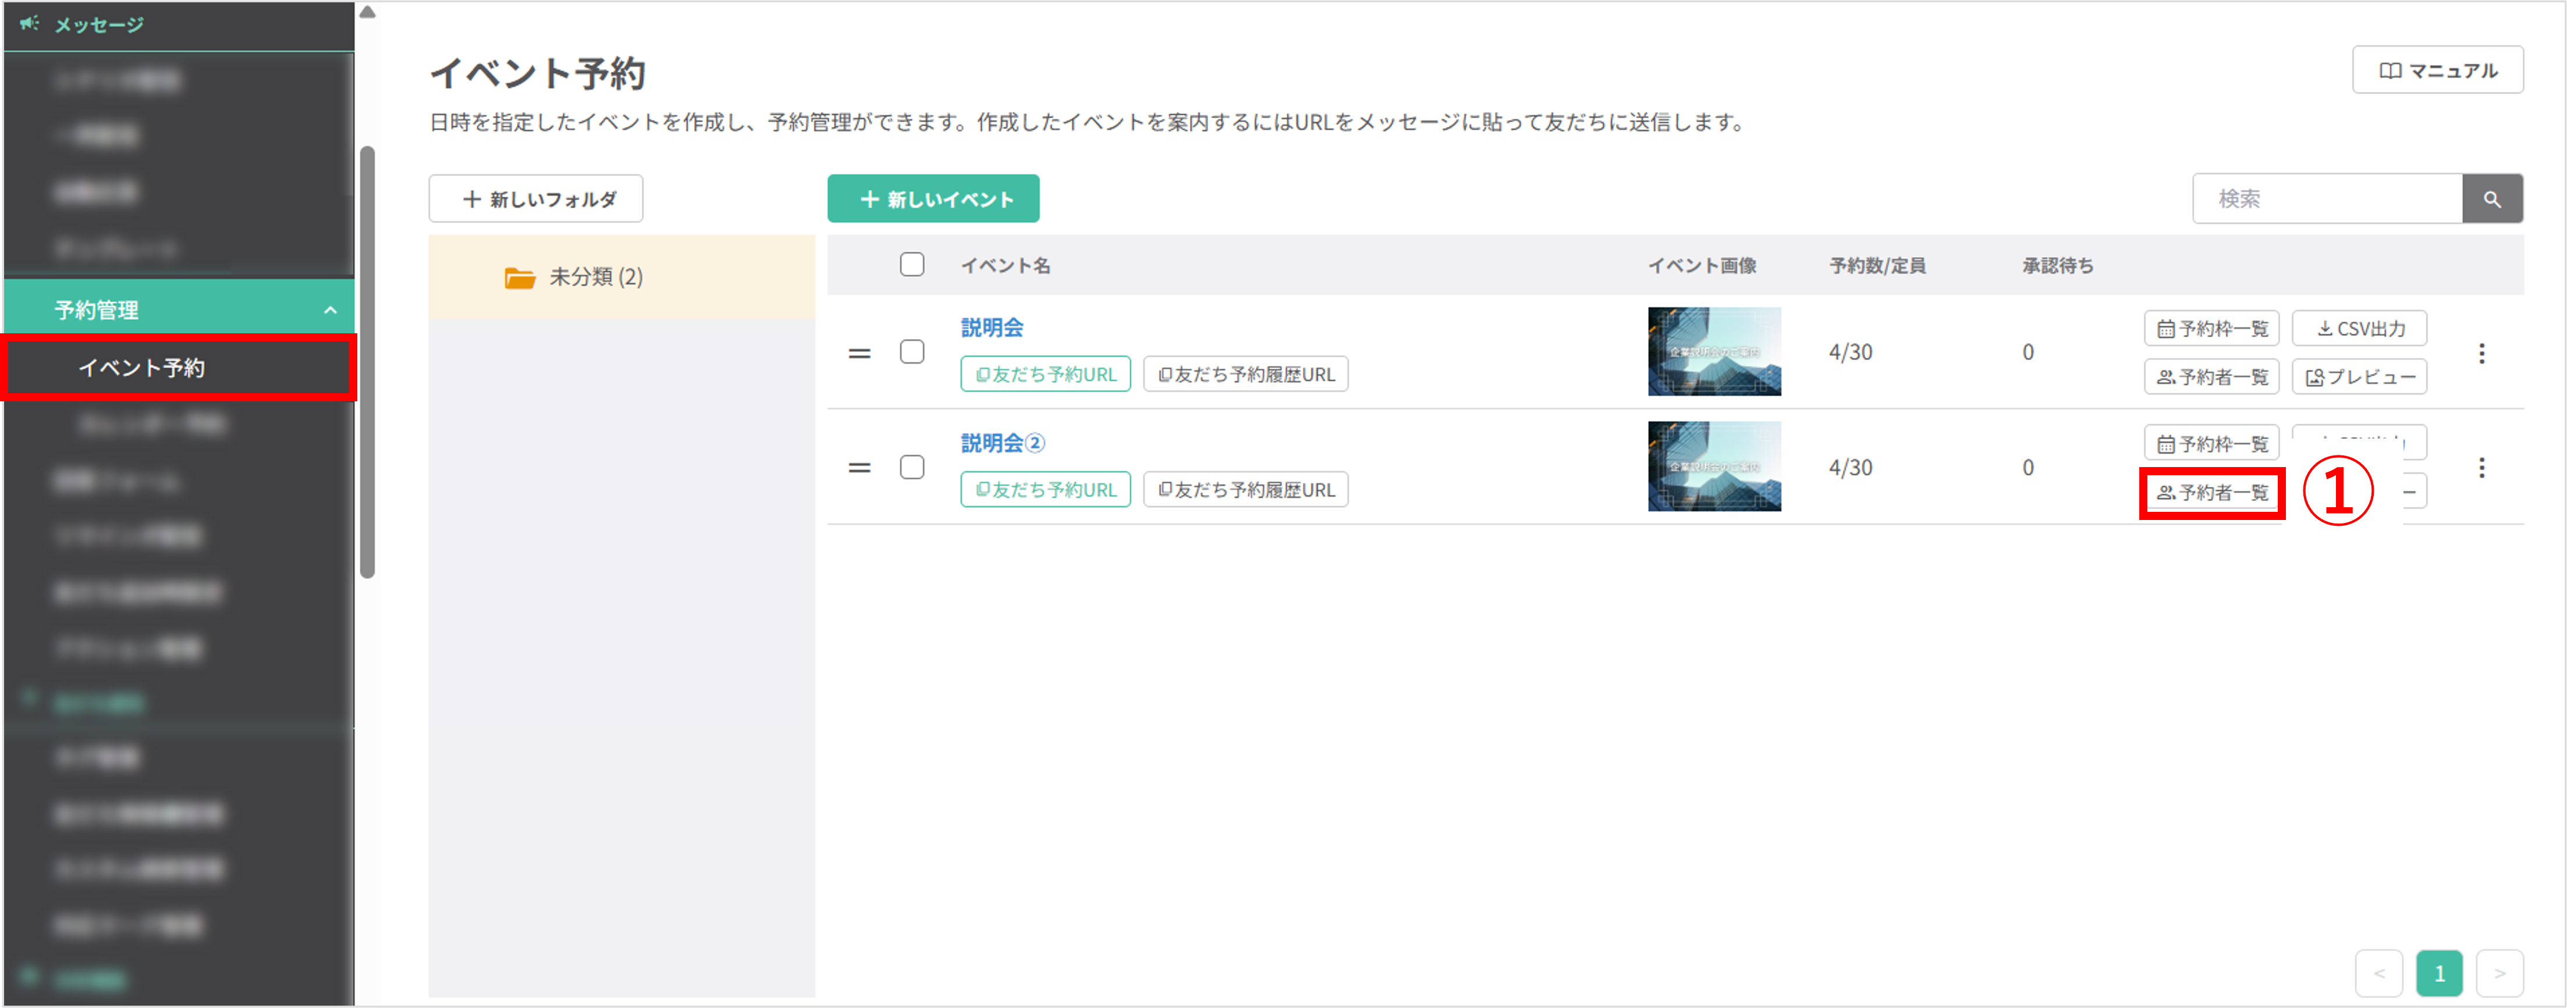The image size is (2567, 1008).
Task: Grab the reorder handle of 説明会② row
Action: pos(859,468)
